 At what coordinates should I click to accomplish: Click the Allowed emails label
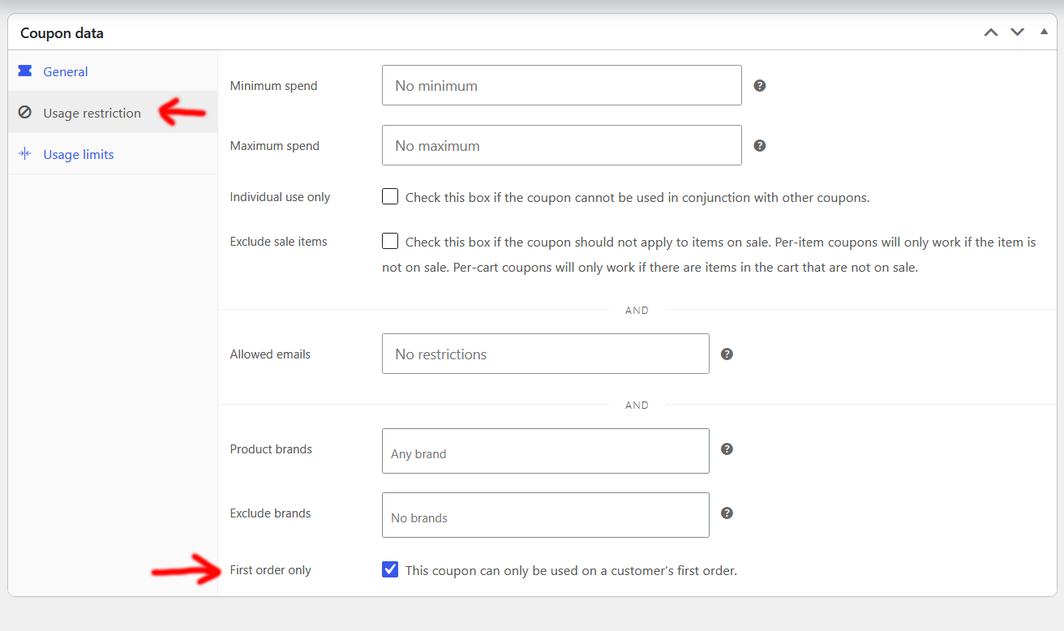270,354
